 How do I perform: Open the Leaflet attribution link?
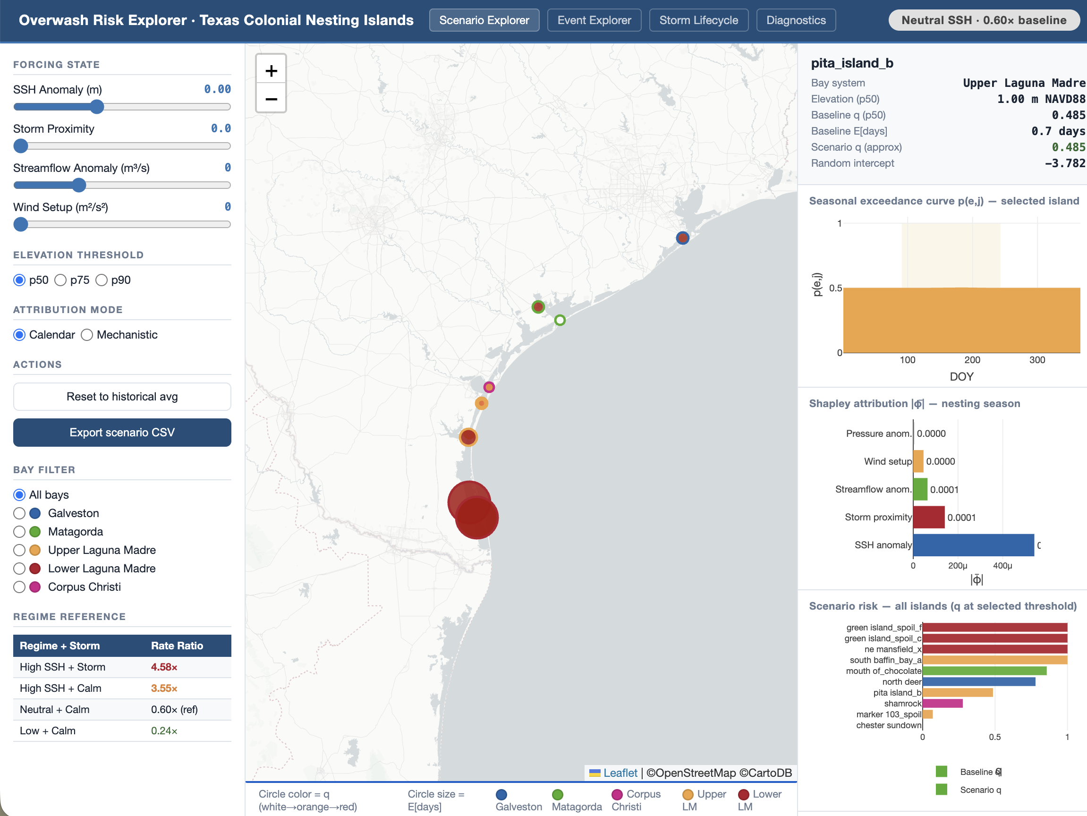point(620,773)
